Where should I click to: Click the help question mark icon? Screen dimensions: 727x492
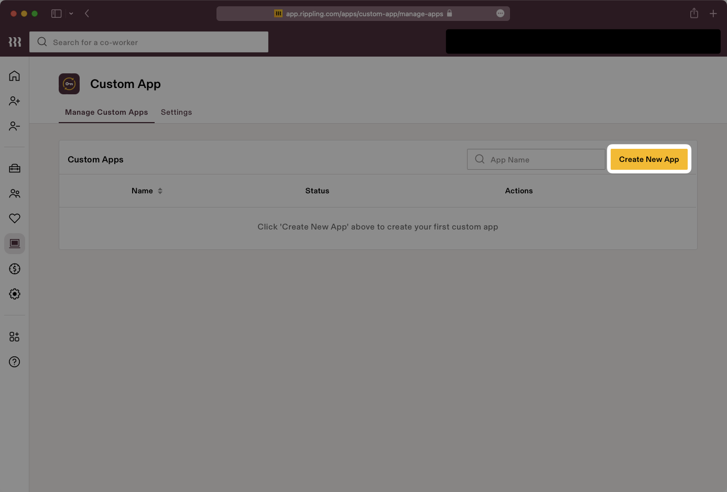(x=14, y=362)
